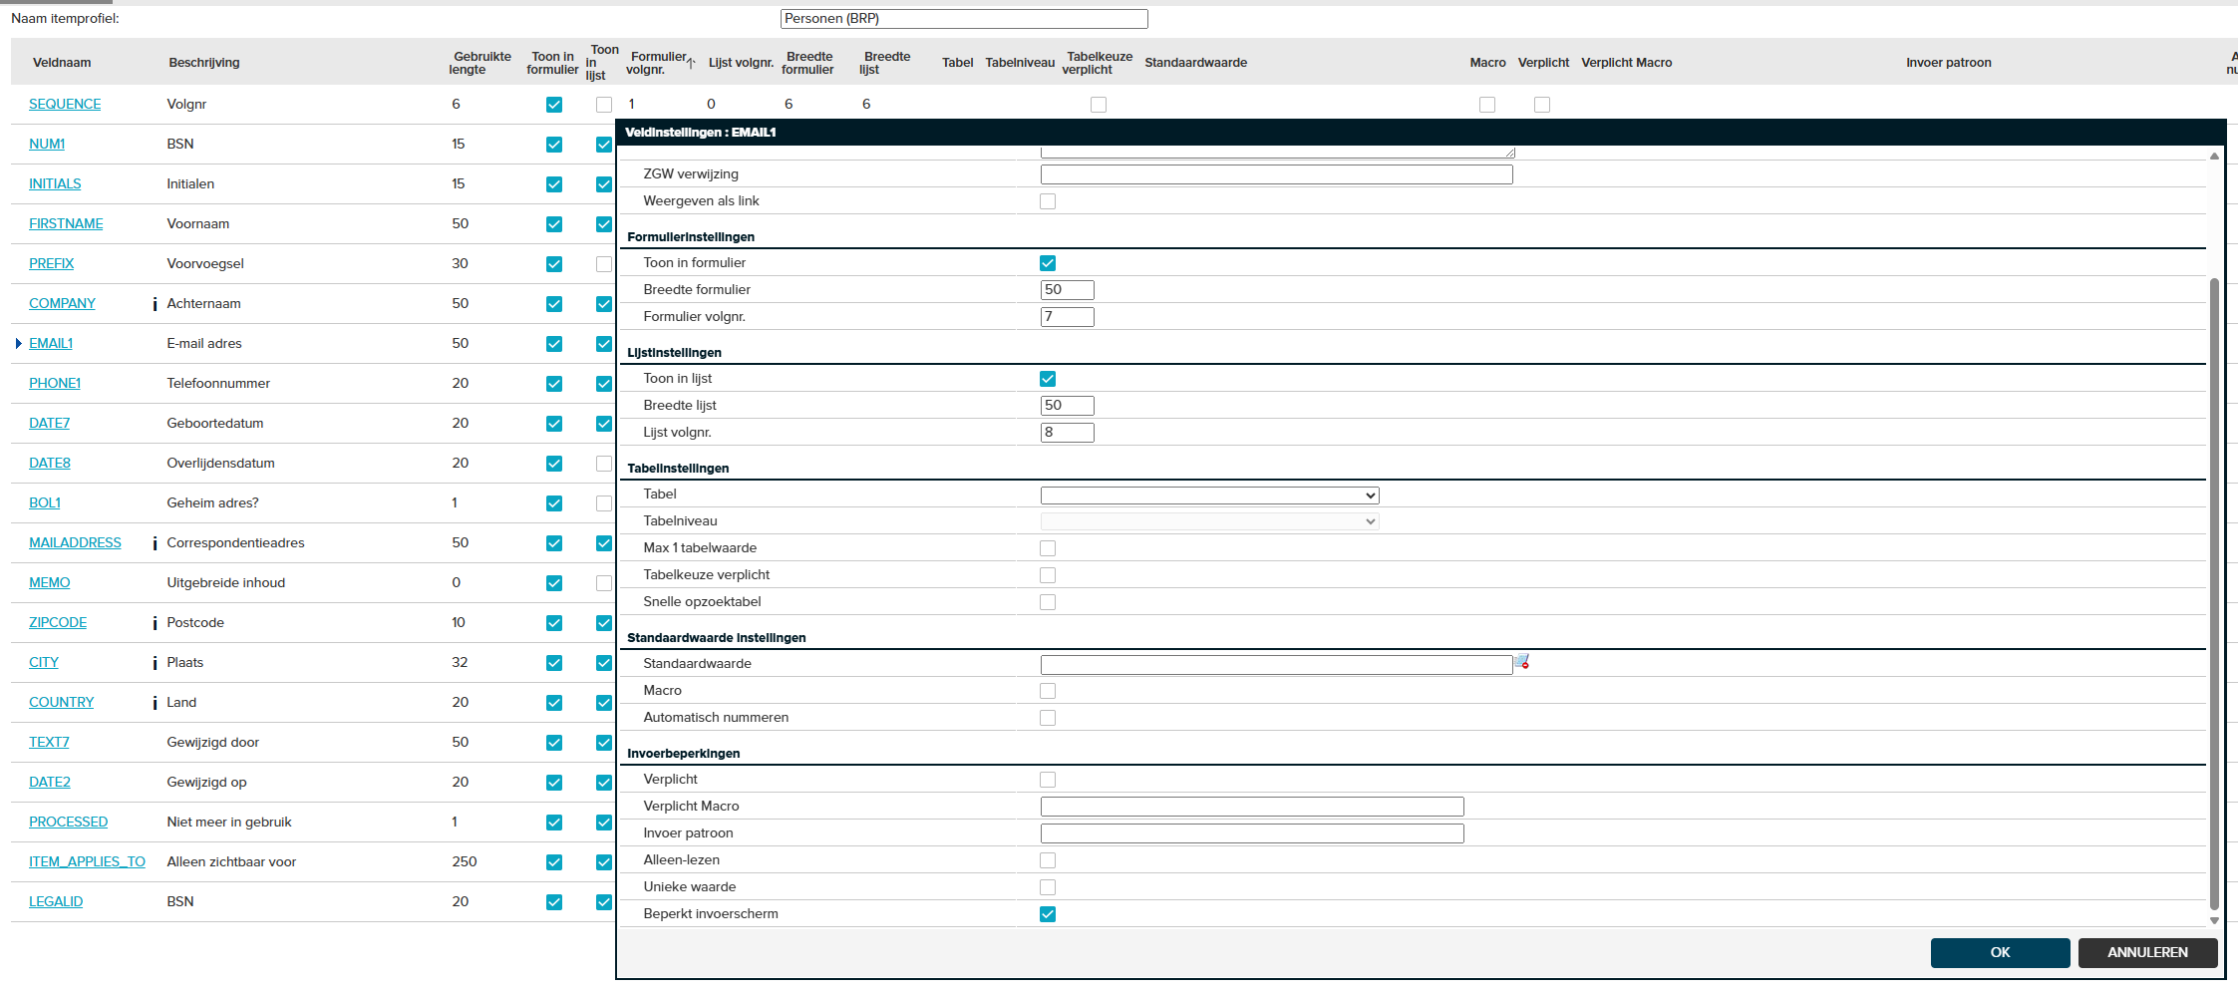Tick the Unieke waarde checkbox
The width and height of the screenshot is (2238, 993).
(1047, 887)
